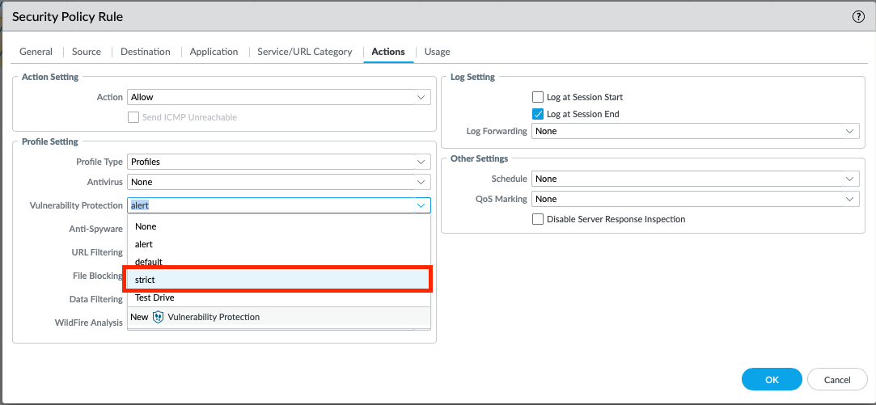Viewport: 876px width, 405px height.
Task: Go to the Usage tab
Action: point(437,52)
